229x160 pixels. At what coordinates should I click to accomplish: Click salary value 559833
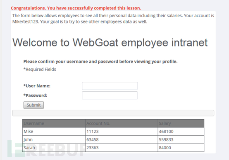[166, 140]
